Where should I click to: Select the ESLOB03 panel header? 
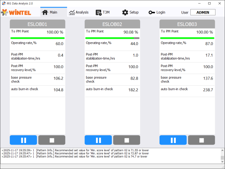click(187, 24)
